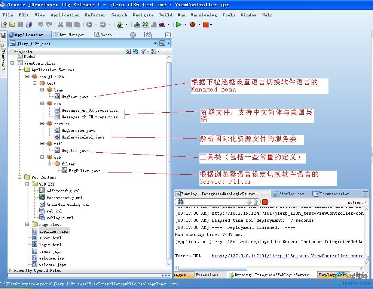Select login.html in Web Content
Screen dimensions: 373x289
tap(50, 245)
